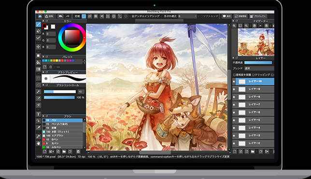Select the ペン brush row
311x179 pixels.
click(62, 120)
